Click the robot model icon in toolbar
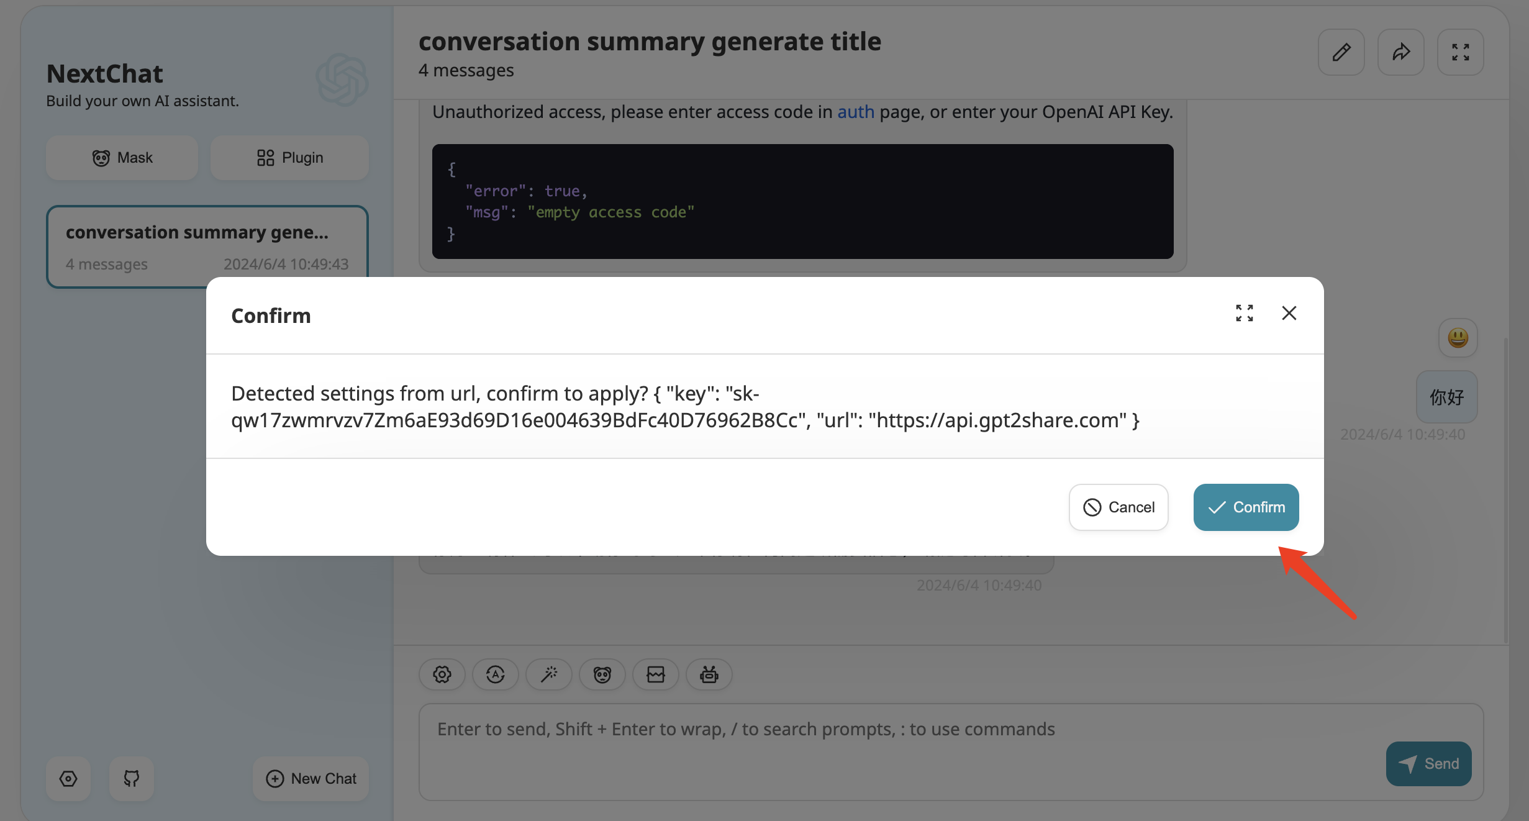The height and width of the screenshot is (821, 1529). 709,674
